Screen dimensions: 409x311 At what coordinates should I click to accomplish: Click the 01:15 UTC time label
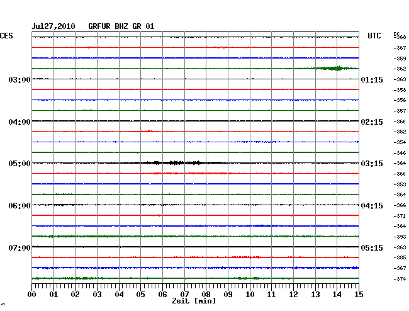(x=372, y=79)
